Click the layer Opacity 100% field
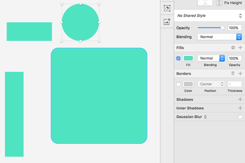245x163 pixels. point(235,28)
